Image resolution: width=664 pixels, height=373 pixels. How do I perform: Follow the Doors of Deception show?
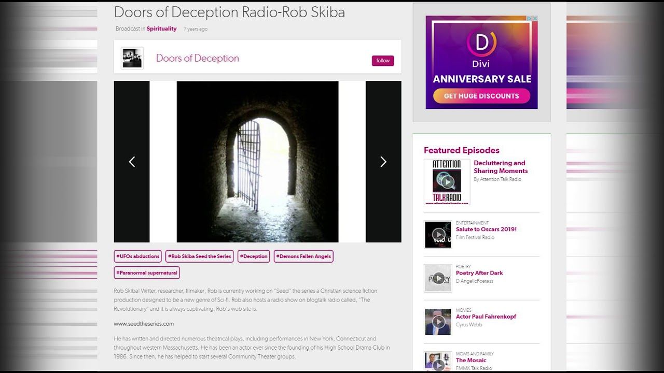[383, 61]
